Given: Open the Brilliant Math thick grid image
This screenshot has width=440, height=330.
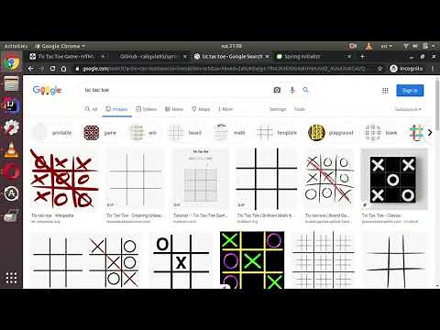Looking at the screenshot, I should pos(267,179).
